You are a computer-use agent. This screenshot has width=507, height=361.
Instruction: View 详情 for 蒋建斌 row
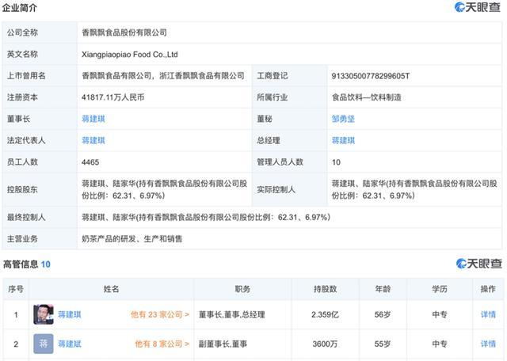coord(488,344)
